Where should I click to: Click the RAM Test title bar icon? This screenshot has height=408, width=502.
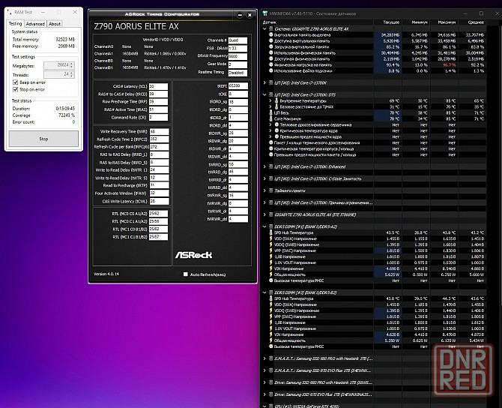click(x=8, y=13)
